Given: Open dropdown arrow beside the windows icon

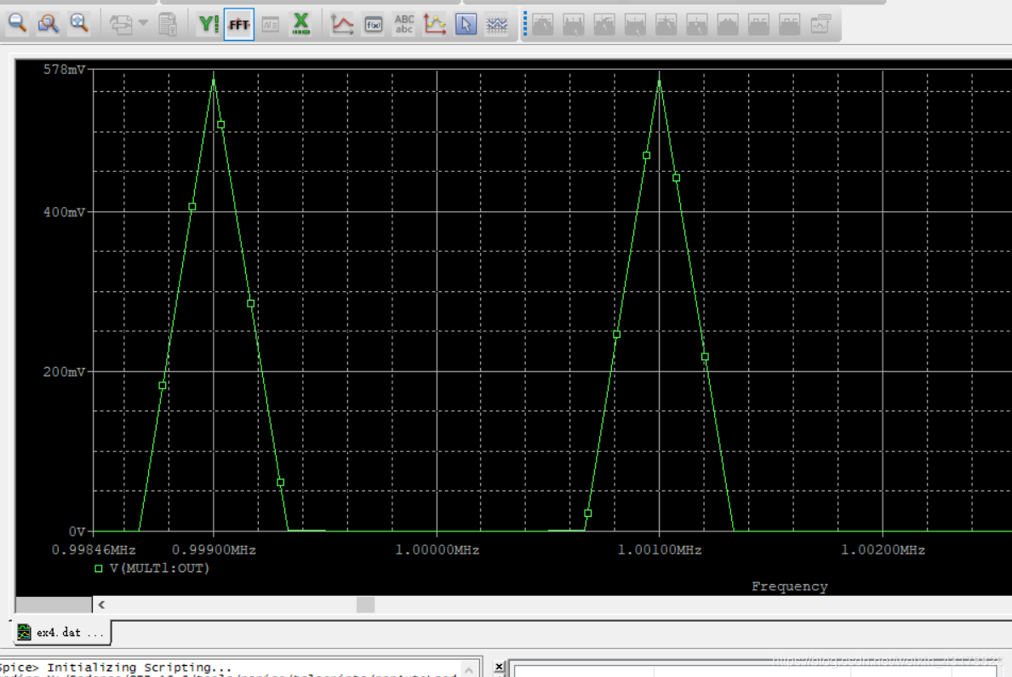Looking at the screenshot, I should click(x=143, y=23).
